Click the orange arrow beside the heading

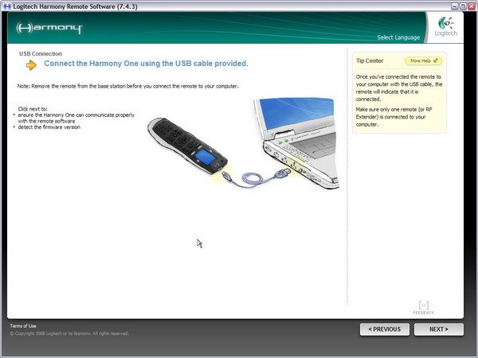[x=31, y=65]
